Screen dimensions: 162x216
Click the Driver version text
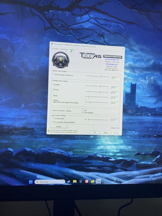112,68
